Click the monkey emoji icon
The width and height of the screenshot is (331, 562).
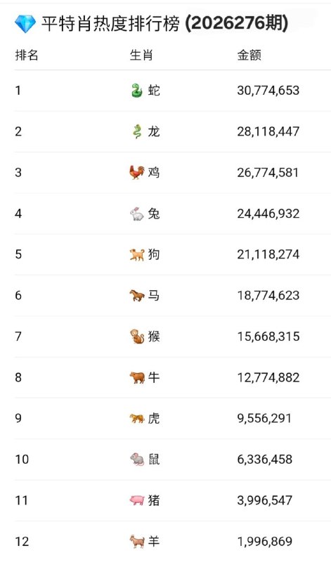coord(136,336)
